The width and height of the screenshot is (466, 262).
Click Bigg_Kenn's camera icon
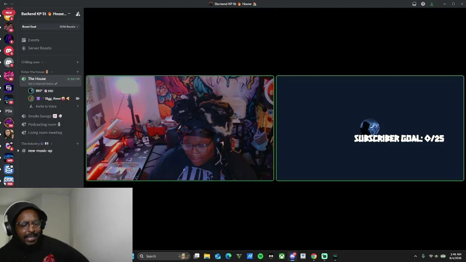pyautogui.click(x=78, y=99)
